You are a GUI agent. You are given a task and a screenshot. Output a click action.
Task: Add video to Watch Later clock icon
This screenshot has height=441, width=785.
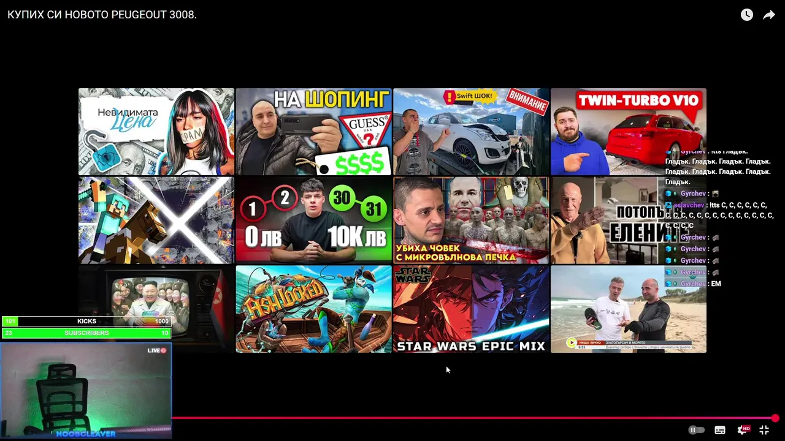746,15
